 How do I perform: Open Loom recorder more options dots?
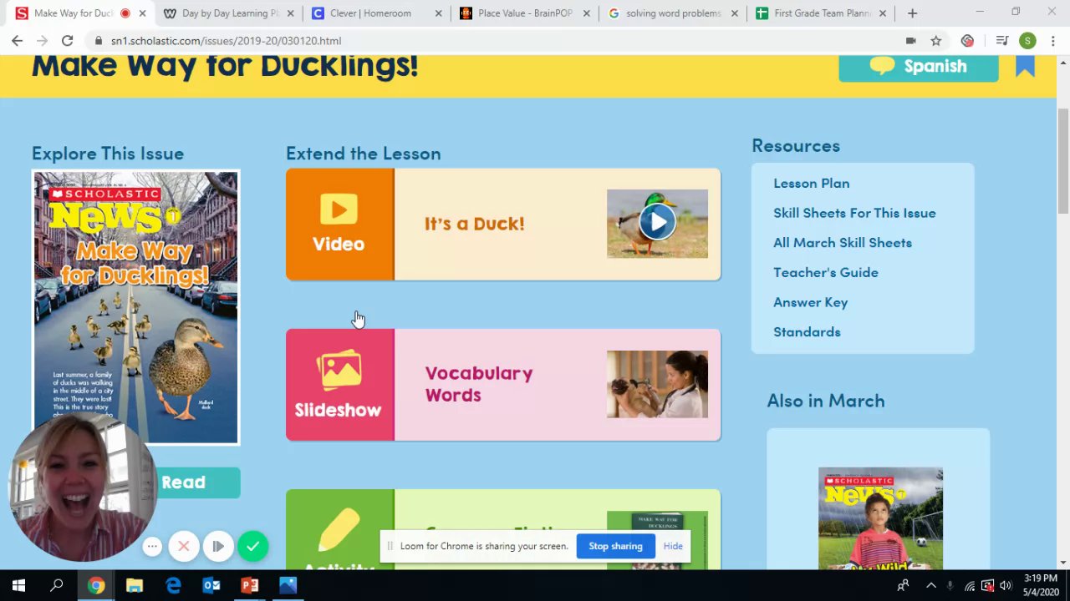pyautogui.click(x=152, y=546)
